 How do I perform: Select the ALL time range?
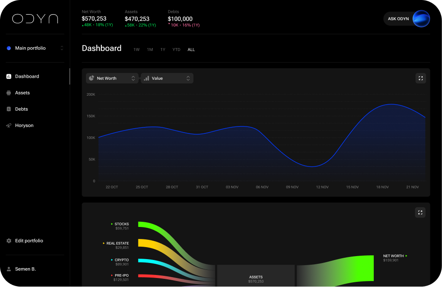coord(191,49)
